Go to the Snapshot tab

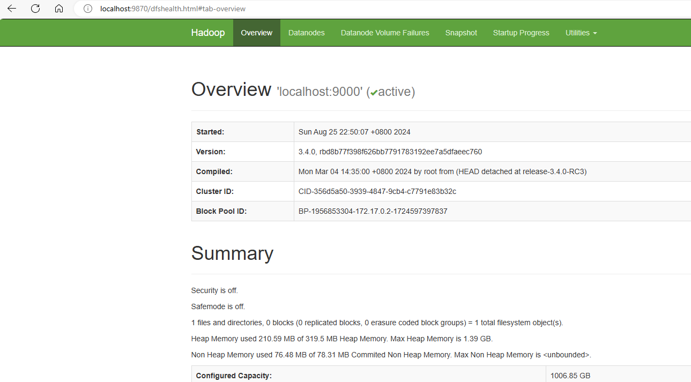(460, 33)
